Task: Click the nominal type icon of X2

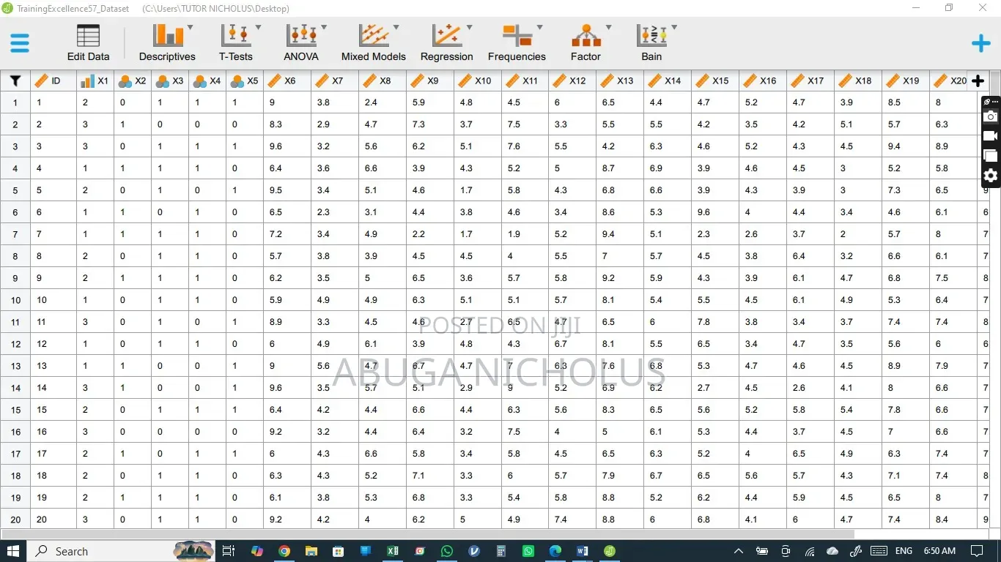Action: (125, 81)
